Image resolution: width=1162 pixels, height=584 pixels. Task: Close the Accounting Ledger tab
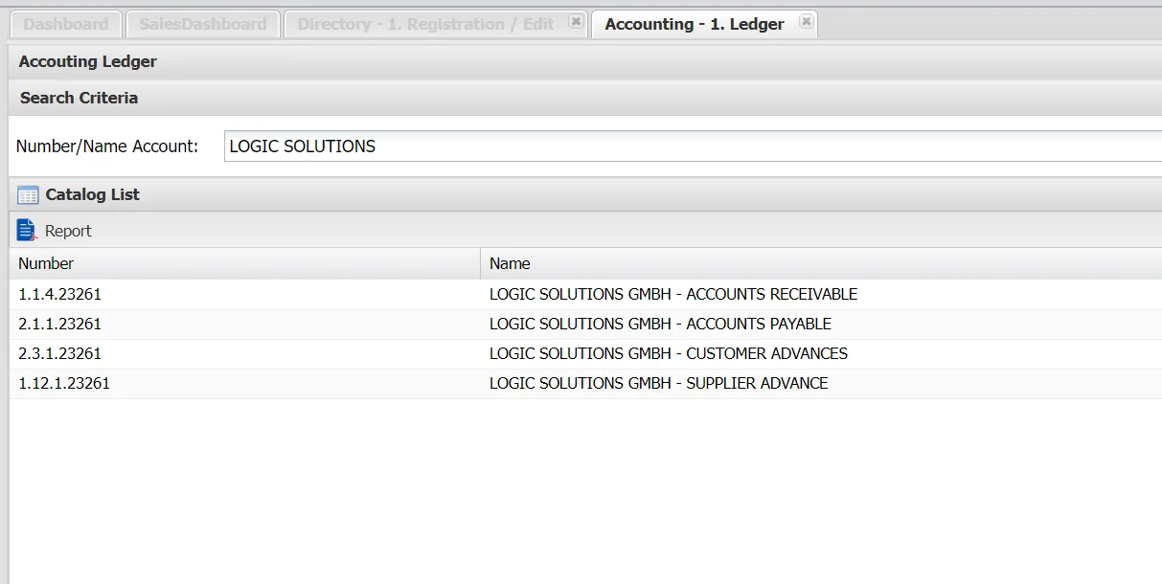coord(806,21)
